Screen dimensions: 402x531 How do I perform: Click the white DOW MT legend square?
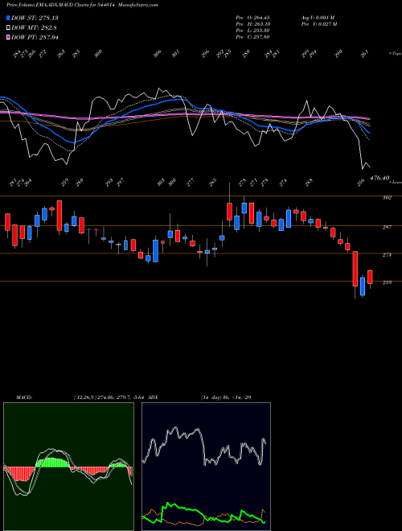pyautogui.click(x=8, y=27)
